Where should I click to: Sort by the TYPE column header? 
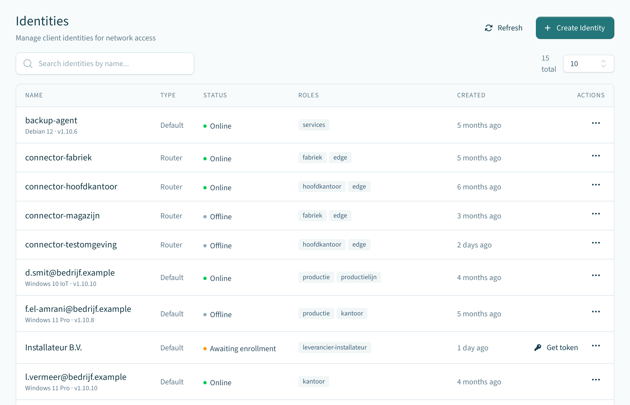pos(168,95)
